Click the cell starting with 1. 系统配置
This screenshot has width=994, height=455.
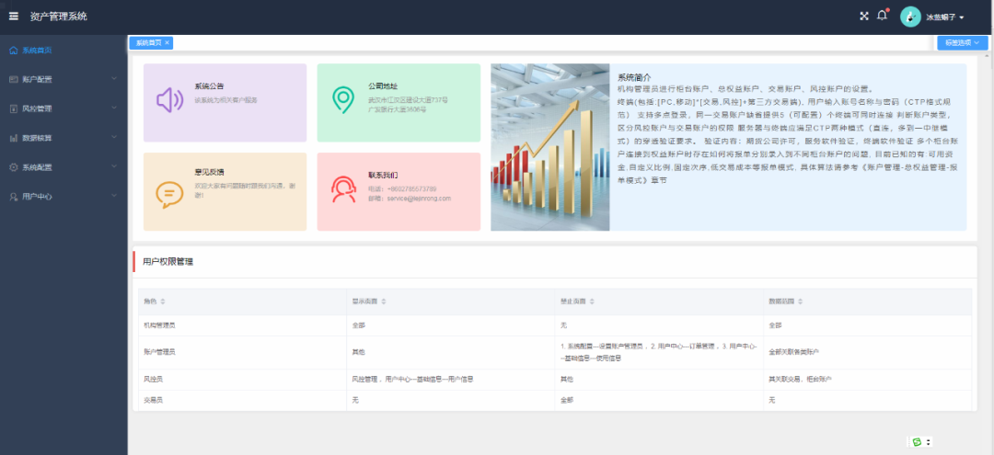coord(659,352)
